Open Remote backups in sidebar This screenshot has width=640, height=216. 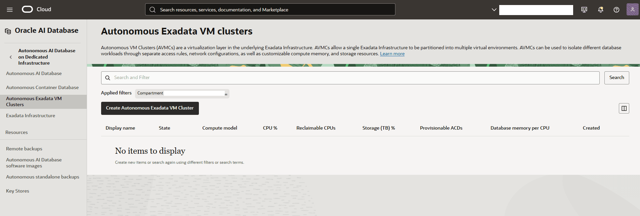[24, 149]
